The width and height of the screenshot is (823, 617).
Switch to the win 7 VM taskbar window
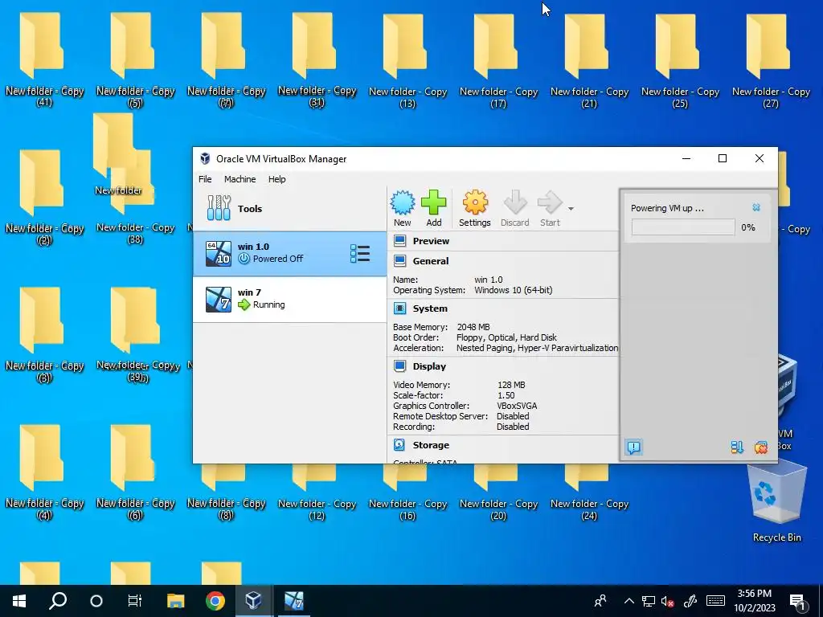[294, 601]
